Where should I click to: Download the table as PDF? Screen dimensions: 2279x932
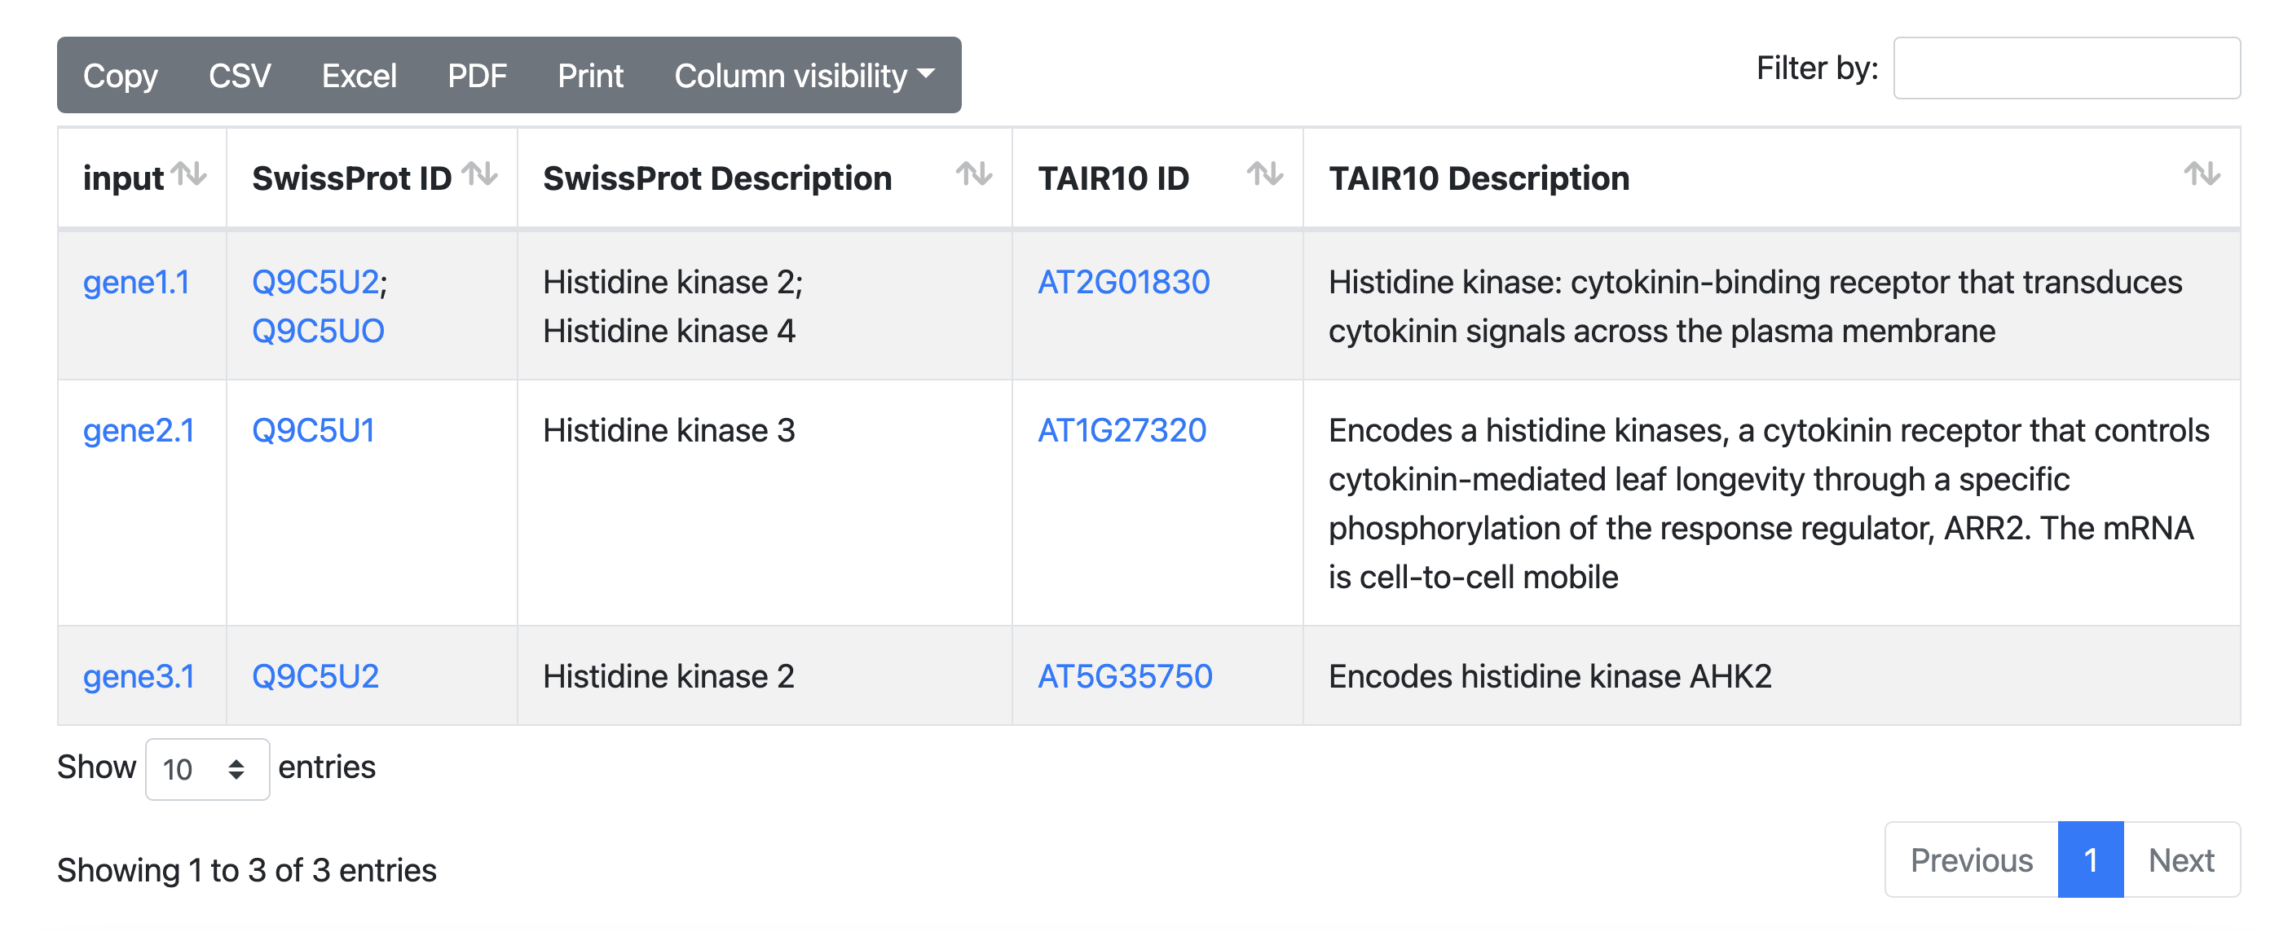coord(477,76)
